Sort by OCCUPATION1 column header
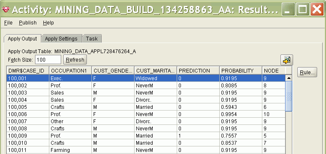Screen dimensions: 326x154 70,70
